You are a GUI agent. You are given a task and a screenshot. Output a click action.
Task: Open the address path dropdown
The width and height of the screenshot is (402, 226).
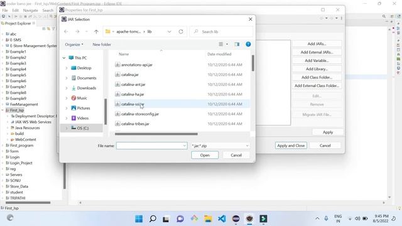(x=169, y=31)
